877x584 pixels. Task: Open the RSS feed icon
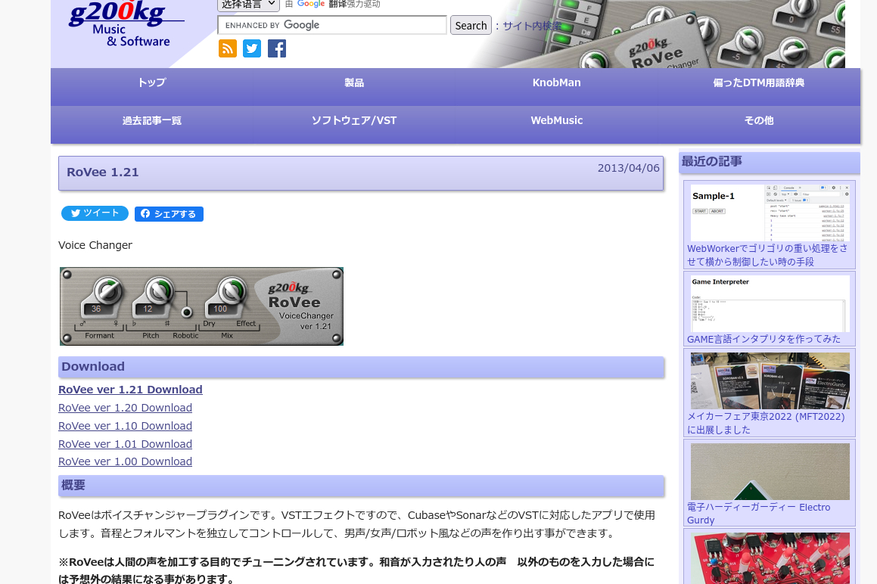coord(228,48)
